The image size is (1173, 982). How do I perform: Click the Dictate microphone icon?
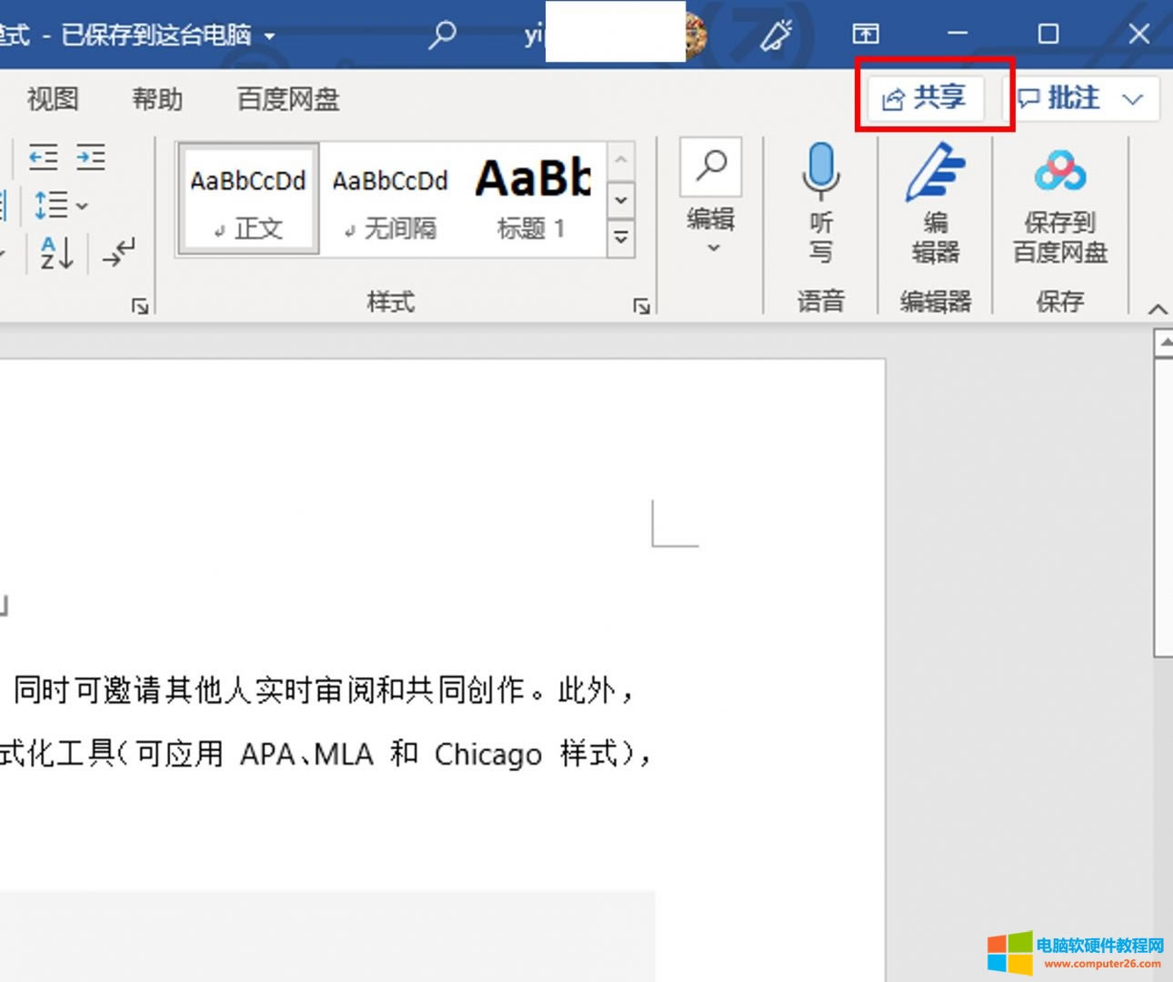click(820, 173)
